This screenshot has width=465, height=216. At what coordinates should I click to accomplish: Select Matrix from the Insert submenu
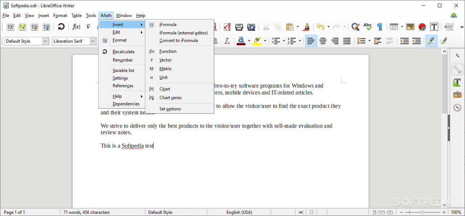[179, 69]
